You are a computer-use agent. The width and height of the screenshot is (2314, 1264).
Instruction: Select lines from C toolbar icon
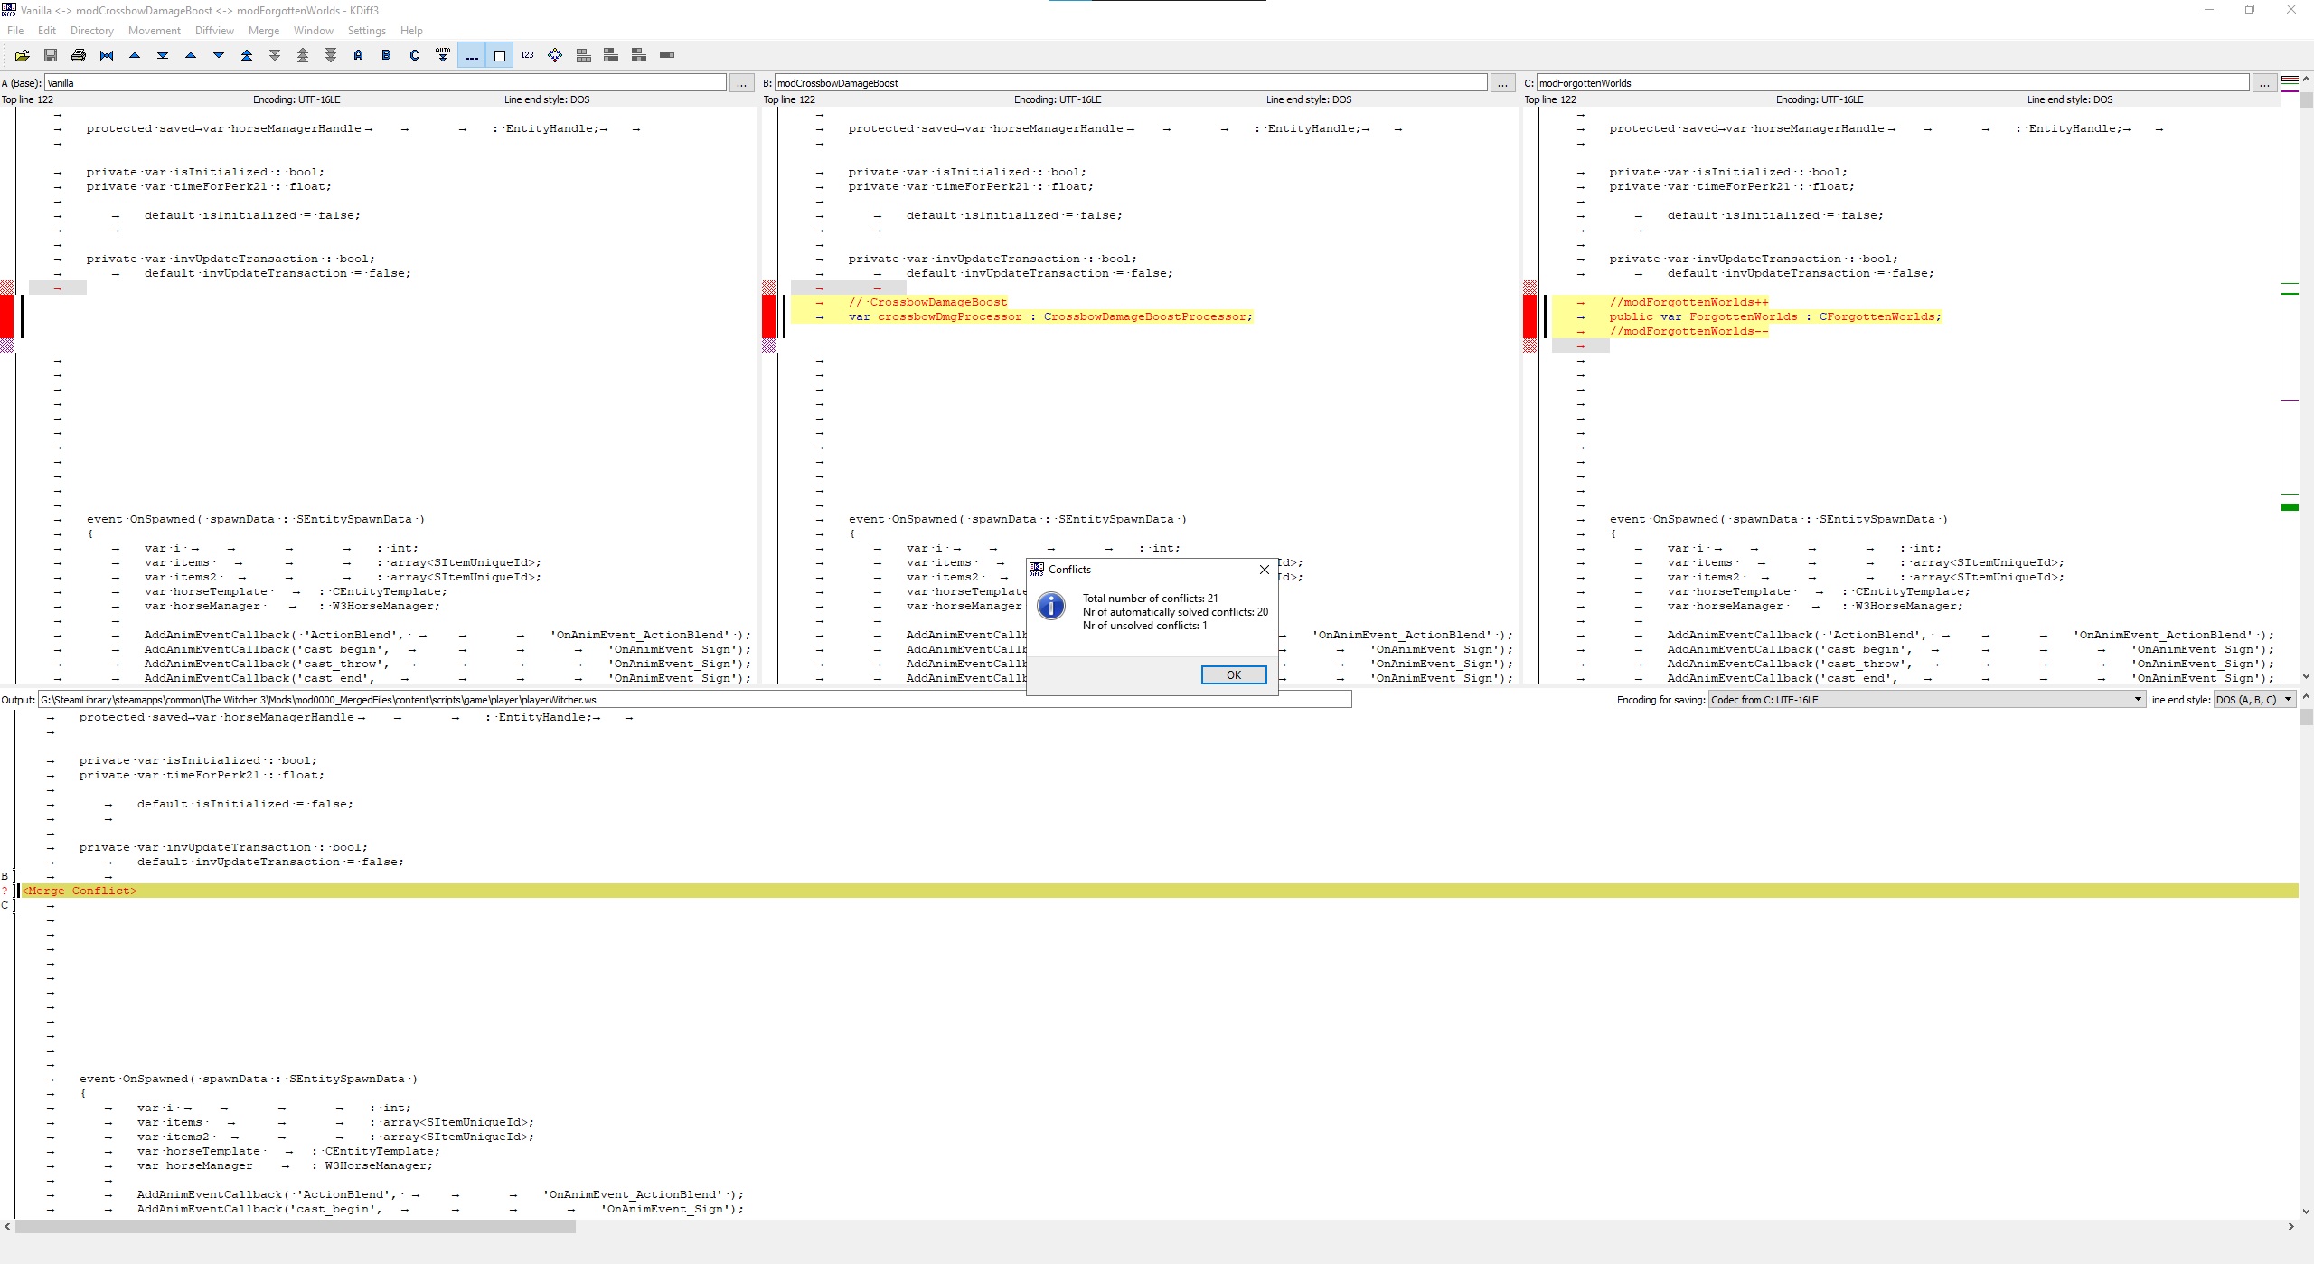415,55
